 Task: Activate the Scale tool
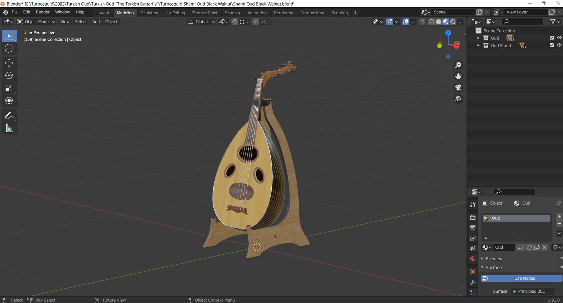coord(9,88)
